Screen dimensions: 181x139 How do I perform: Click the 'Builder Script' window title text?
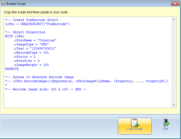pos(16,4)
